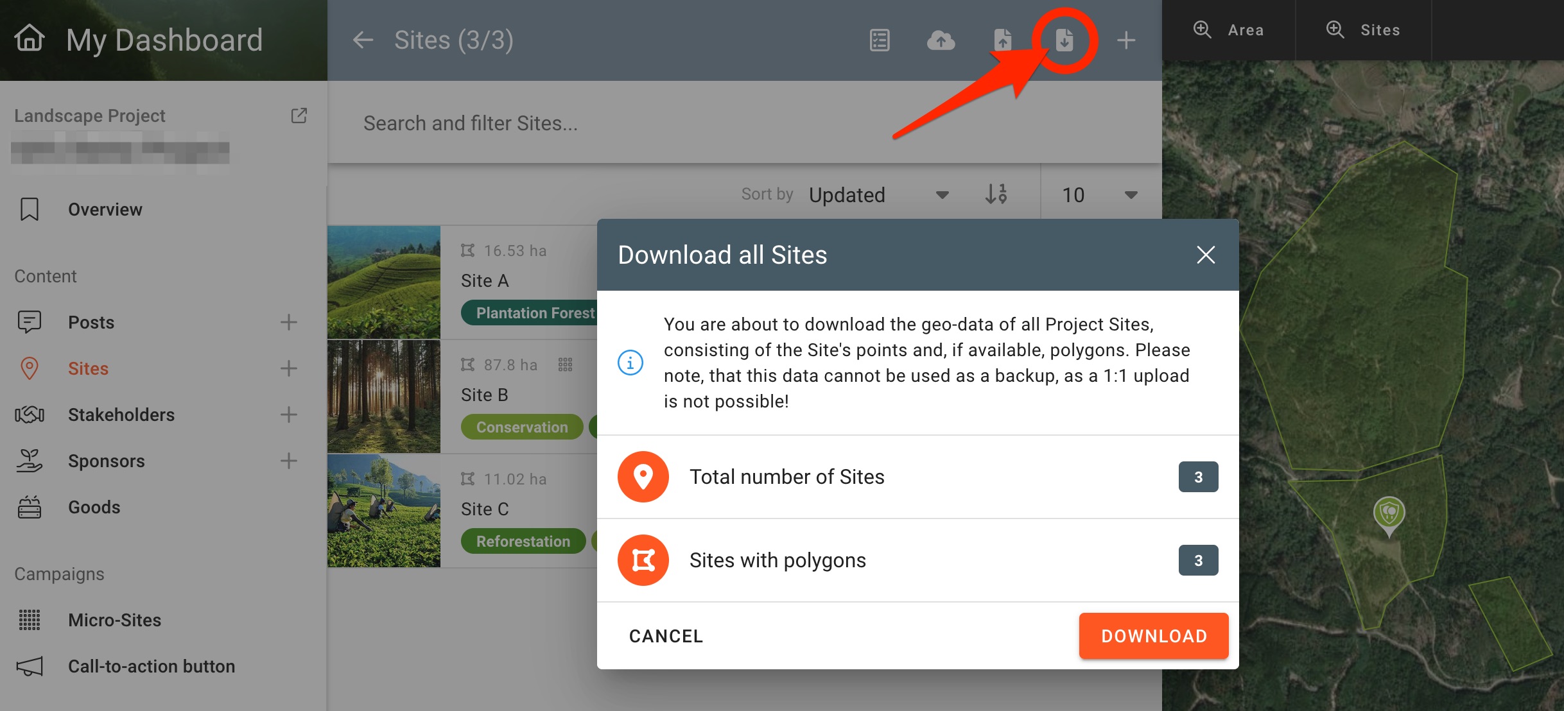Add a new Post with plus
This screenshot has width=1564, height=711.
click(x=289, y=322)
